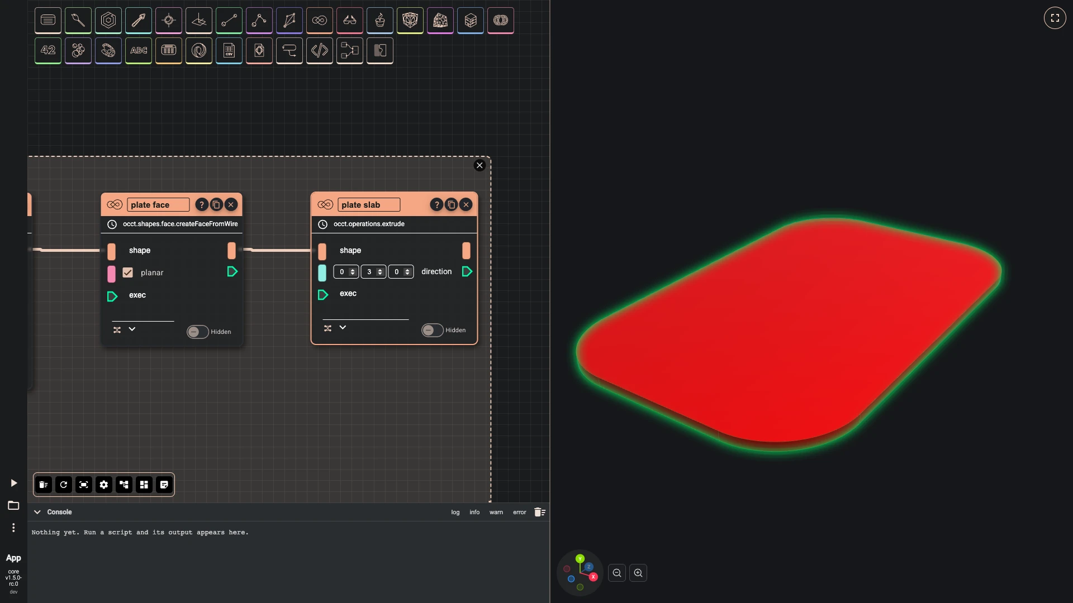Open the sunglasses category icon
The height and width of the screenshot is (603, 1073).
350,20
